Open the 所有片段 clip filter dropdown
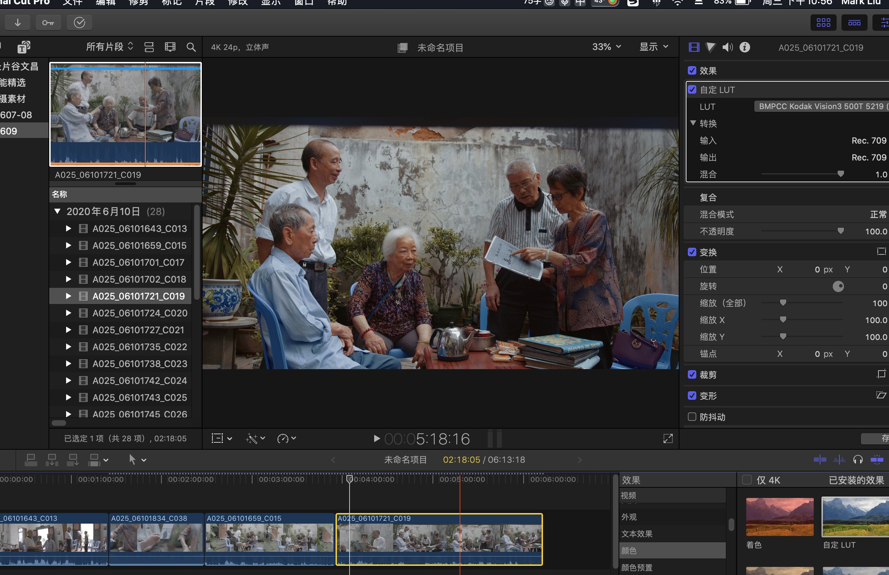889x575 pixels. click(x=110, y=47)
